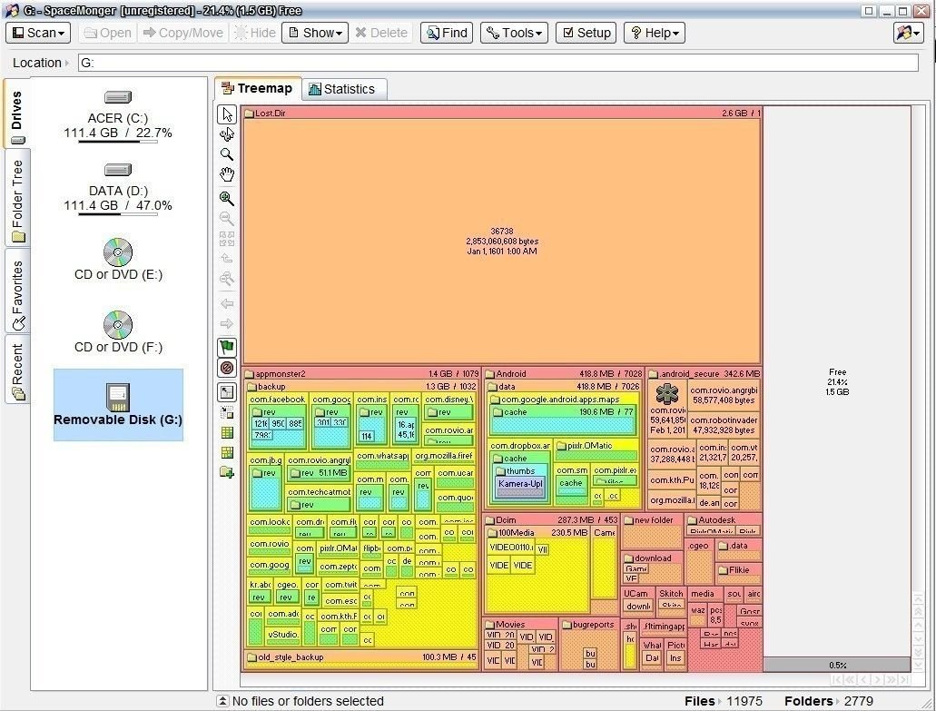
Task: Click the Free 21.4% space block
Action: click(x=837, y=382)
